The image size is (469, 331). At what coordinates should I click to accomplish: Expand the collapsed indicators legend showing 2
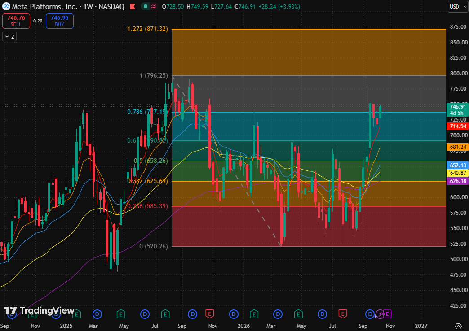(x=9, y=36)
